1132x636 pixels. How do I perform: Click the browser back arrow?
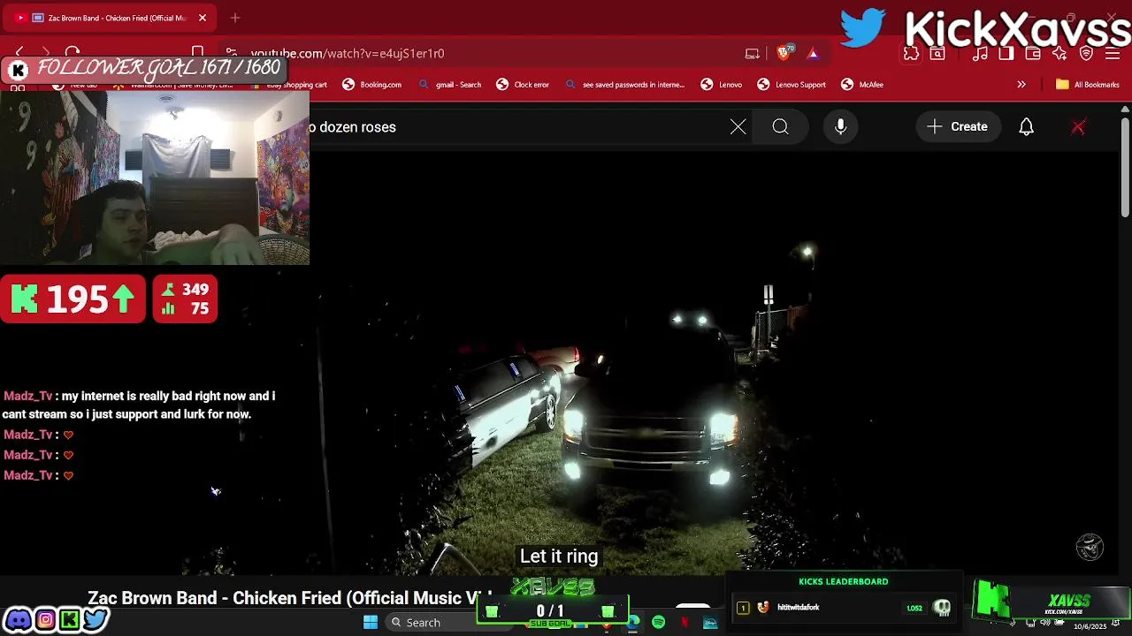pos(19,53)
